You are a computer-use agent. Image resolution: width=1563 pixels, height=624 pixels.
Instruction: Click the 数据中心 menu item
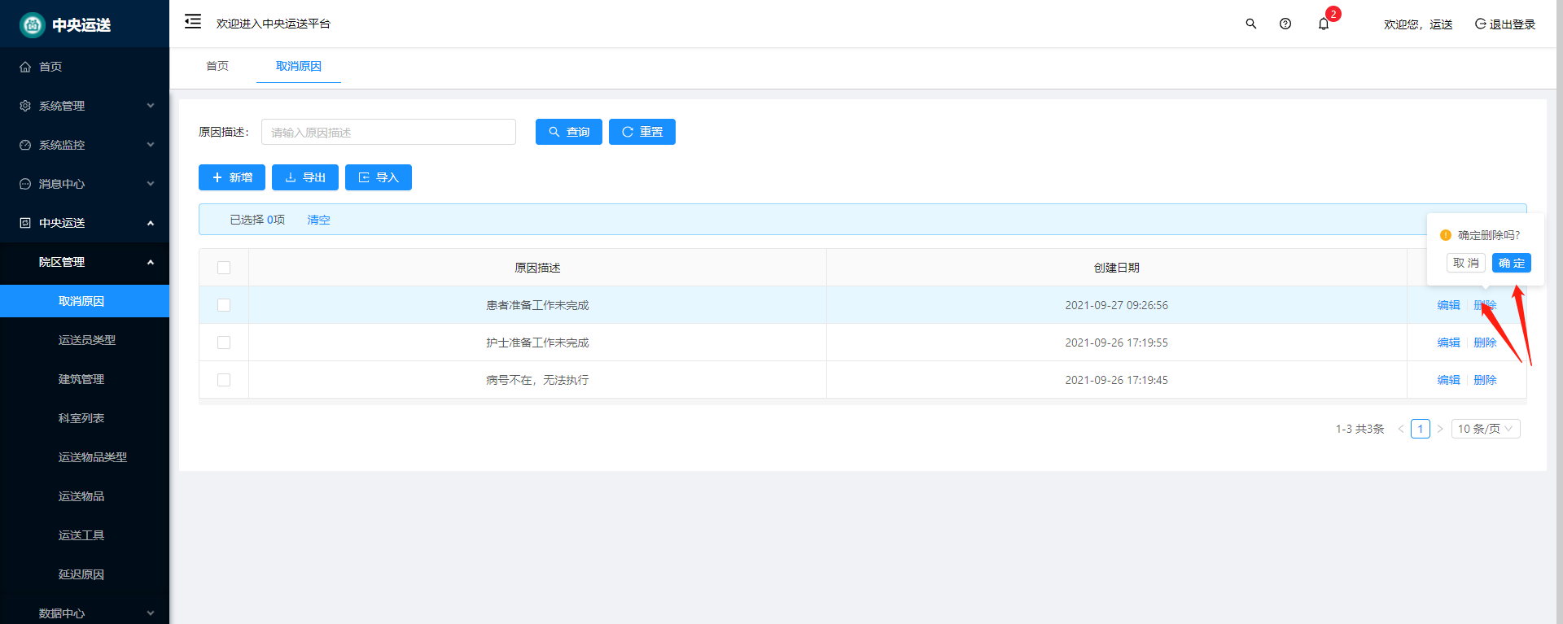85,613
